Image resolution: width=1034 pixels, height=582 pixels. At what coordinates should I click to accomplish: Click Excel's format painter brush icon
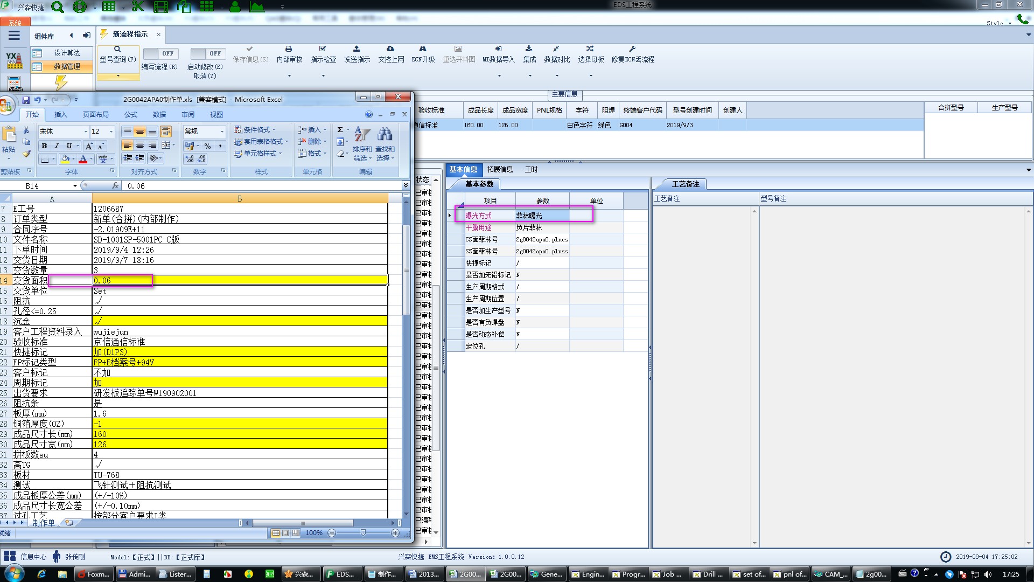(x=26, y=154)
